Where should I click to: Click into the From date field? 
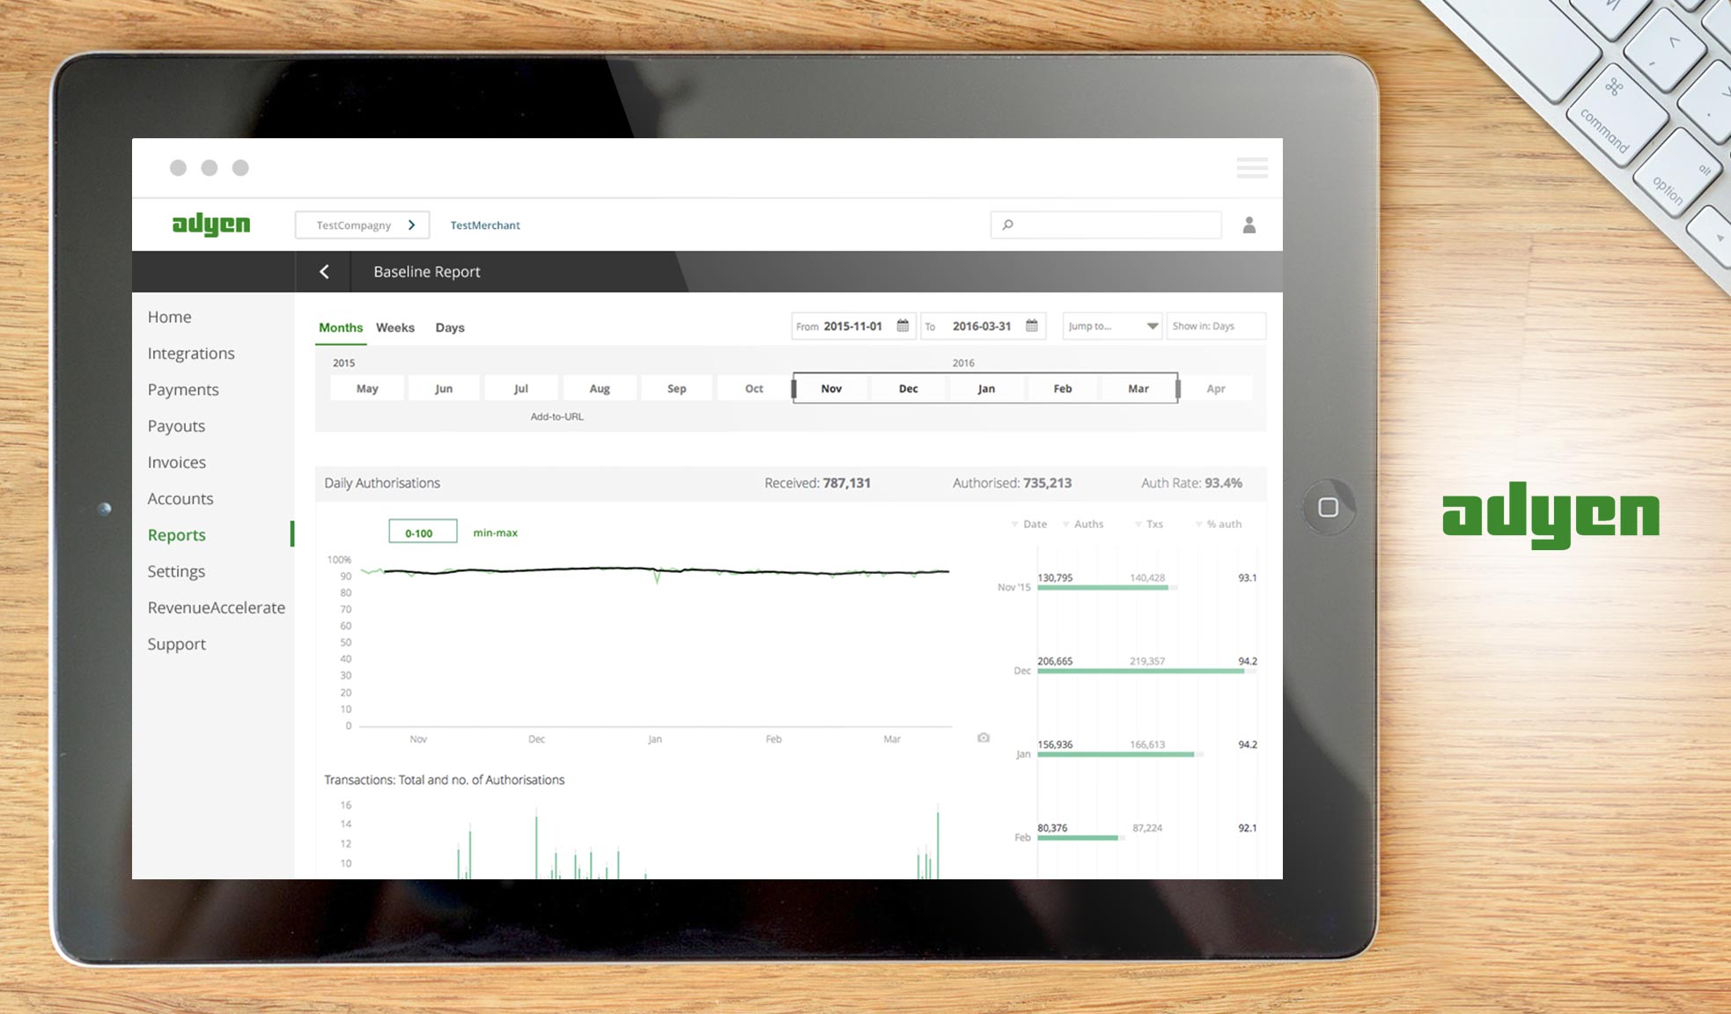click(851, 326)
